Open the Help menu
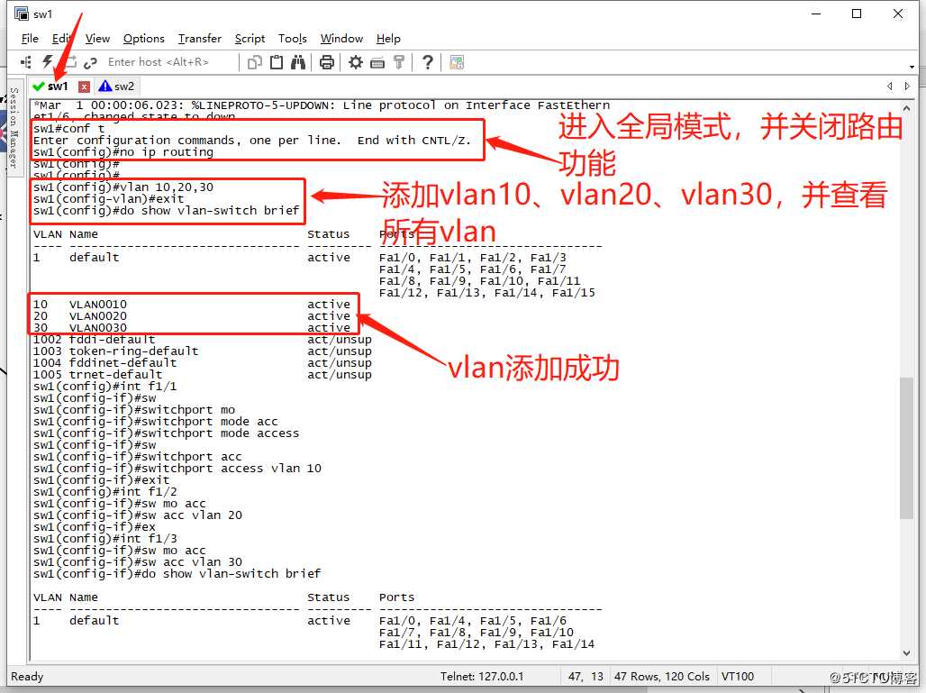 click(388, 39)
